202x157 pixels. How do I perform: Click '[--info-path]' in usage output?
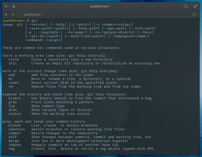pos(142,28)
